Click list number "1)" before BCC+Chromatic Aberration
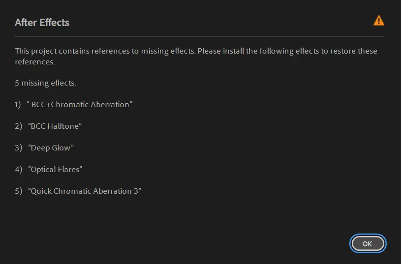Screen dimensions: 401x264 [18, 105]
